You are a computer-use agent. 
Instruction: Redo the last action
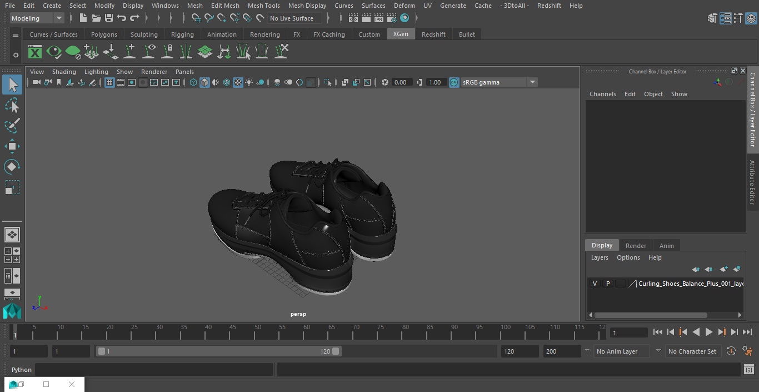pos(134,18)
